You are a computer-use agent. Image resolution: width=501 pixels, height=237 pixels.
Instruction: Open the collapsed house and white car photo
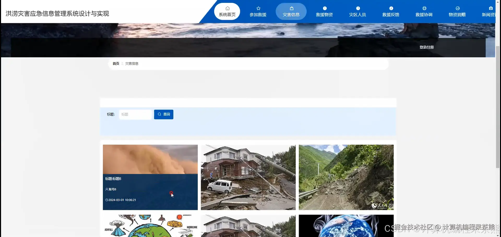pos(248,177)
